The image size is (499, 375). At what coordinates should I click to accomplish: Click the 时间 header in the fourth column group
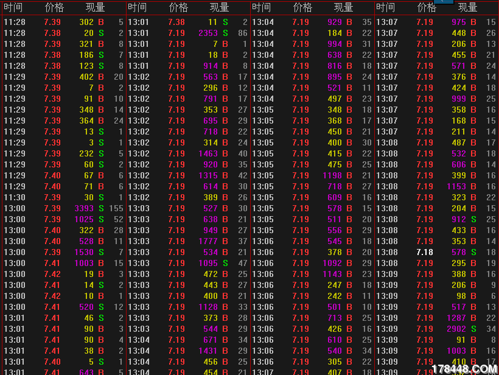(385, 7)
